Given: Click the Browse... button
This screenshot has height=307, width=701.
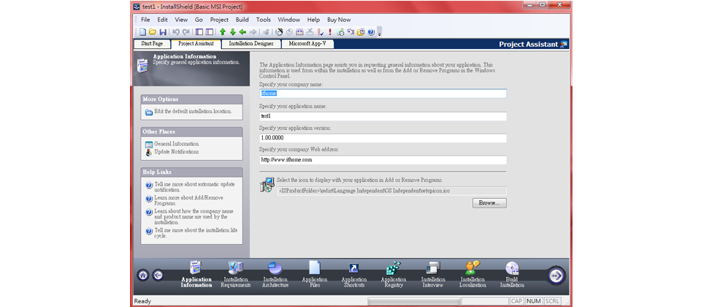Looking at the screenshot, I should (x=489, y=202).
